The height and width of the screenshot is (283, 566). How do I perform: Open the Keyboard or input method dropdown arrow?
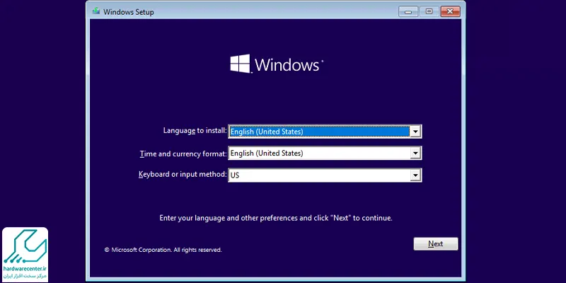[415, 175]
